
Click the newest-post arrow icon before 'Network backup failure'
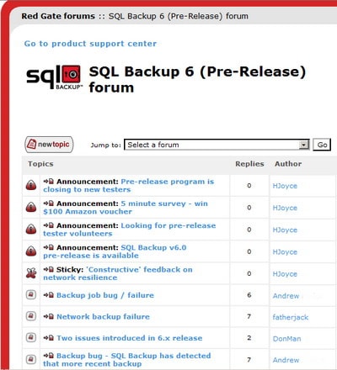[x=48, y=316]
